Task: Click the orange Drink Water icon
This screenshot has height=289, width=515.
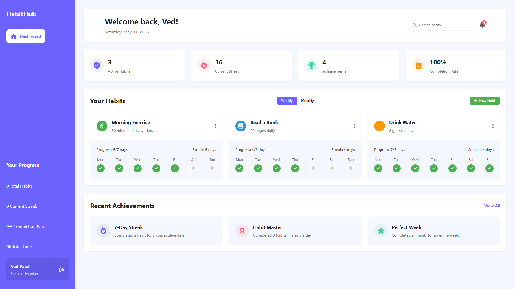Action: (380, 126)
